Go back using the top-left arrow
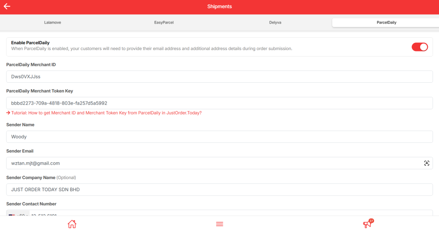The height and width of the screenshot is (231, 439). click(7, 6)
